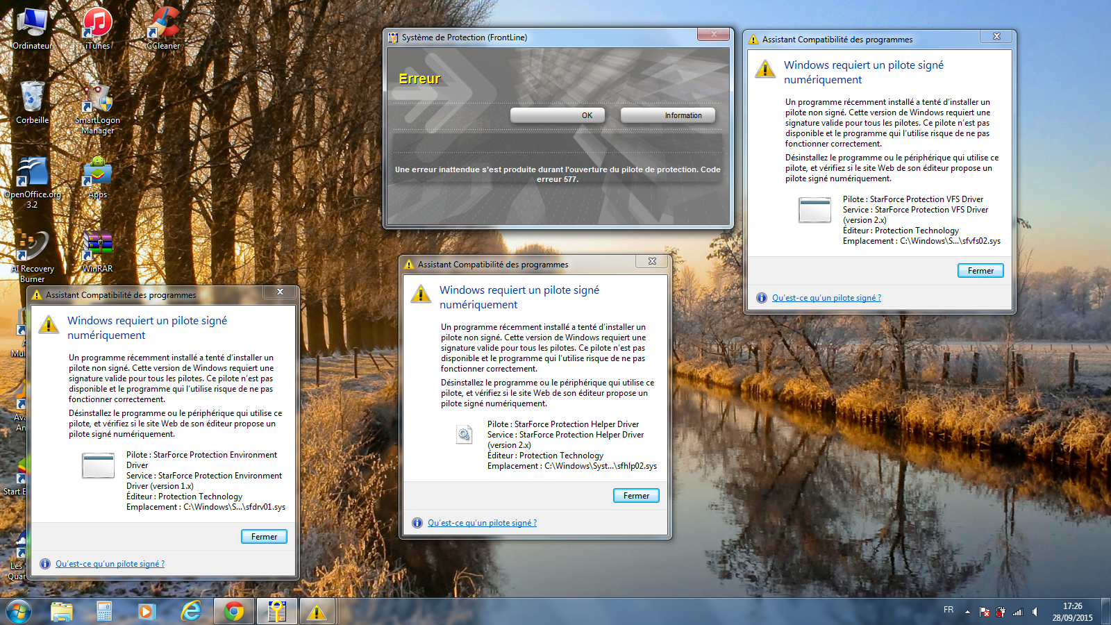Open the Action Center flag tray icon
Viewport: 1111px width, 625px height.
(x=984, y=612)
